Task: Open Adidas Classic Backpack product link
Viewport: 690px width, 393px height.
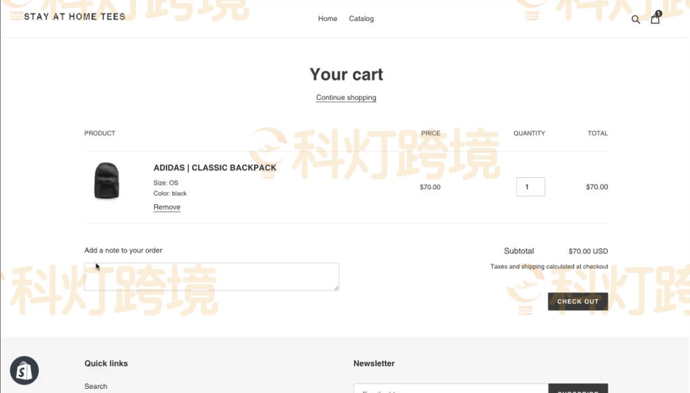Action: [215, 168]
